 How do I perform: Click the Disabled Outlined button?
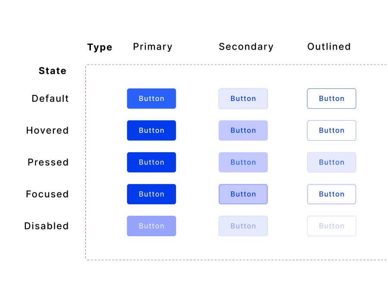click(x=332, y=226)
